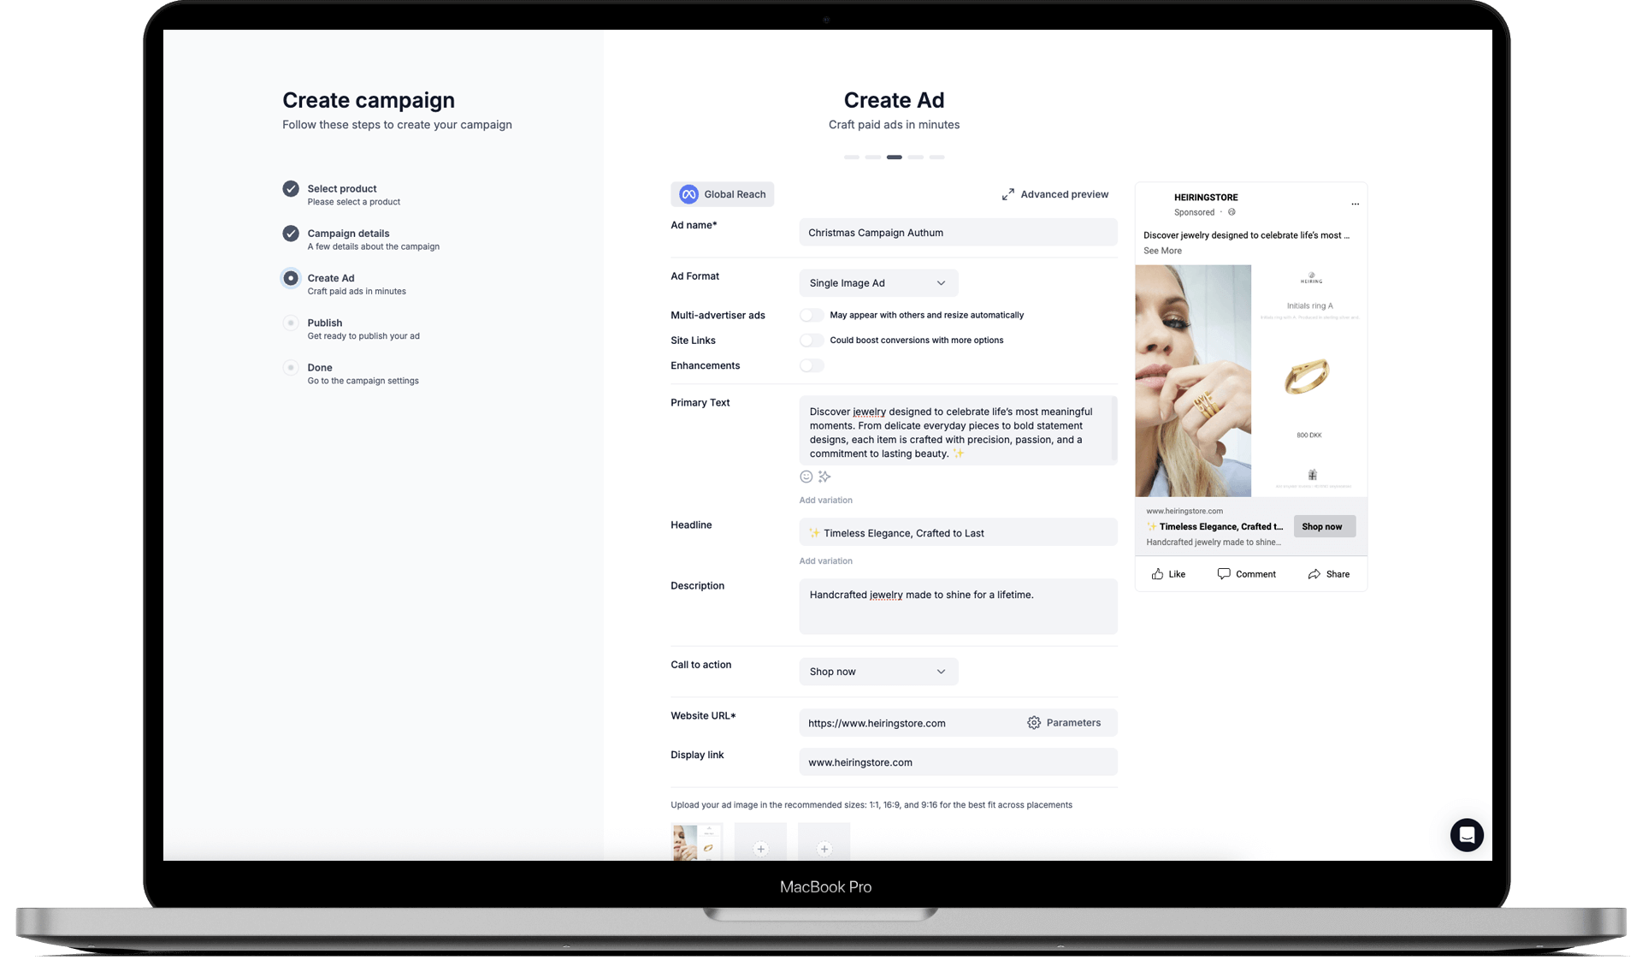Viewport: 1642px width, 960px height.
Task: Turn on the Site Links toggle
Action: pos(812,341)
